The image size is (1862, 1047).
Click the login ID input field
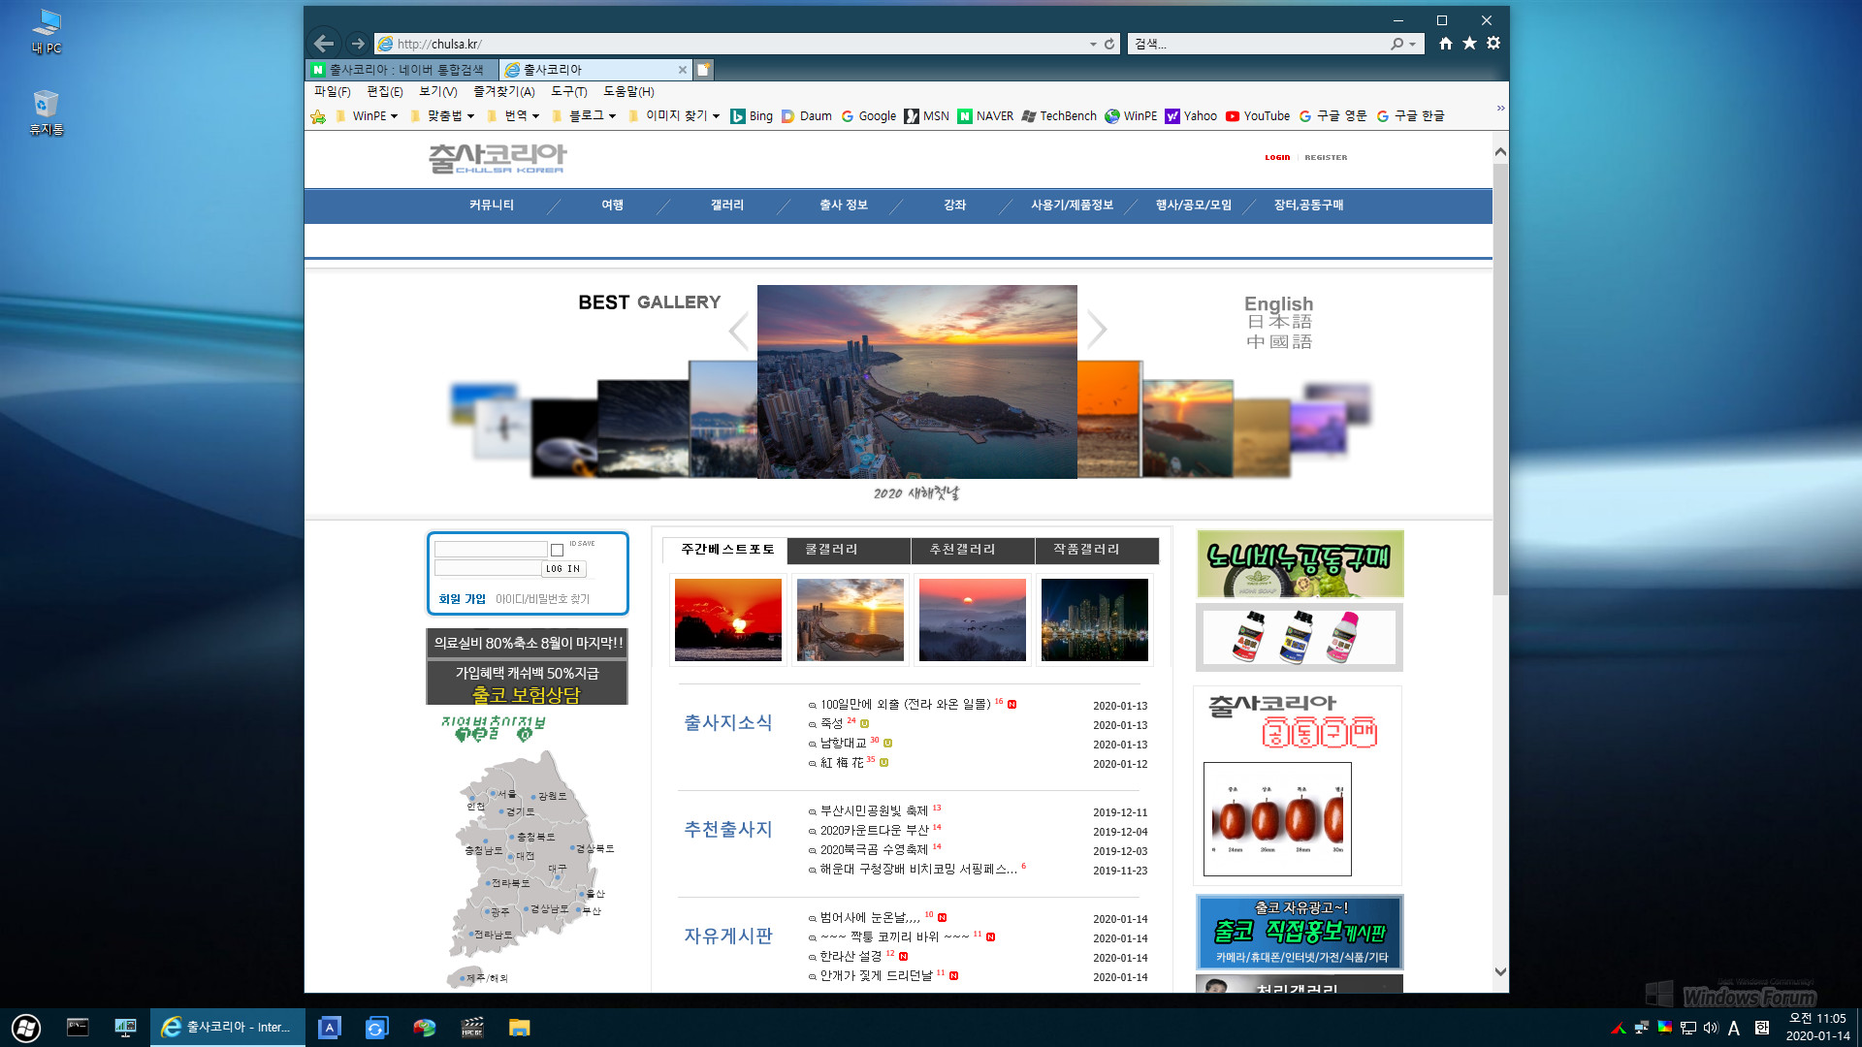pyautogui.click(x=491, y=550)
